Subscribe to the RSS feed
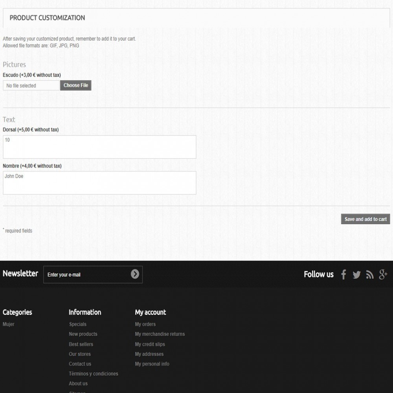Image resolution: width=393 pixels, height=393 pixels. [x=369, y=275]
